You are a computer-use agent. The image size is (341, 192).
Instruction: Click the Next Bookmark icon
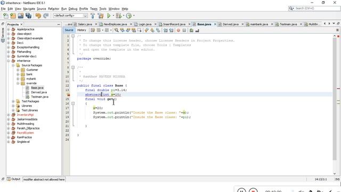(x=152, y=30)
